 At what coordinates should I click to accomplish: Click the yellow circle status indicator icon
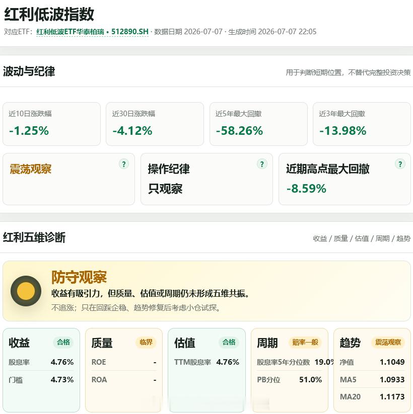click(26, 291)
